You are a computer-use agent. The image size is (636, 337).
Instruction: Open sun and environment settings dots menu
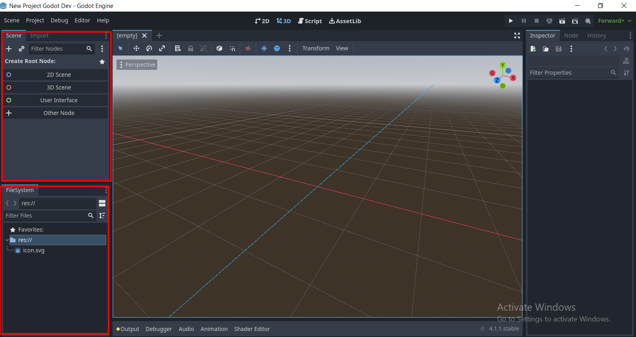coord(290,48)
